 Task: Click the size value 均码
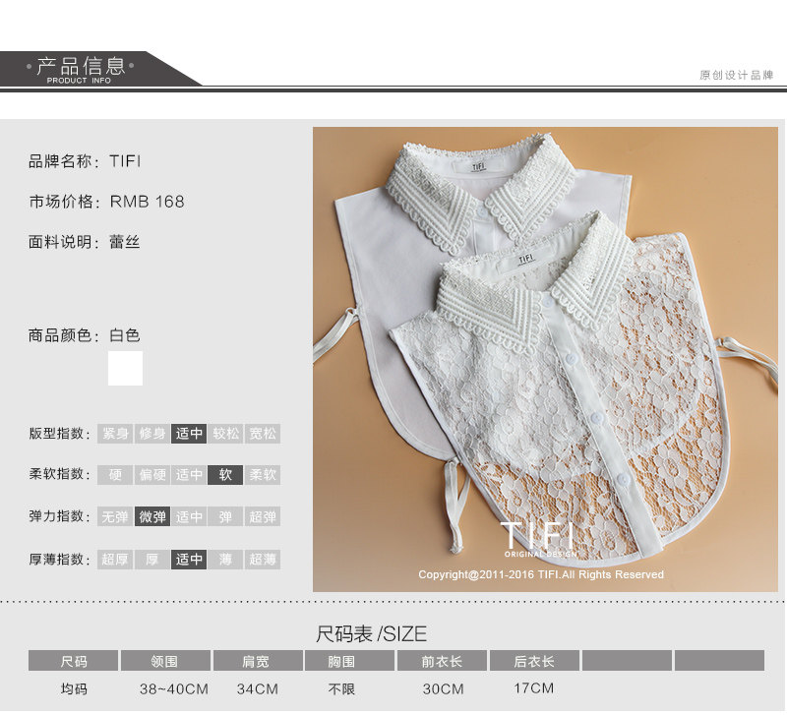click(x=74, y=688)
